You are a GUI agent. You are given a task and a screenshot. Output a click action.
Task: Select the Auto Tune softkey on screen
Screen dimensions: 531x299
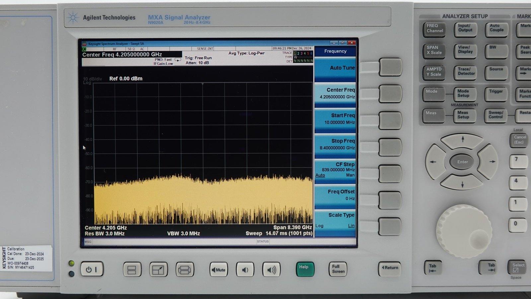click(335, 69)
